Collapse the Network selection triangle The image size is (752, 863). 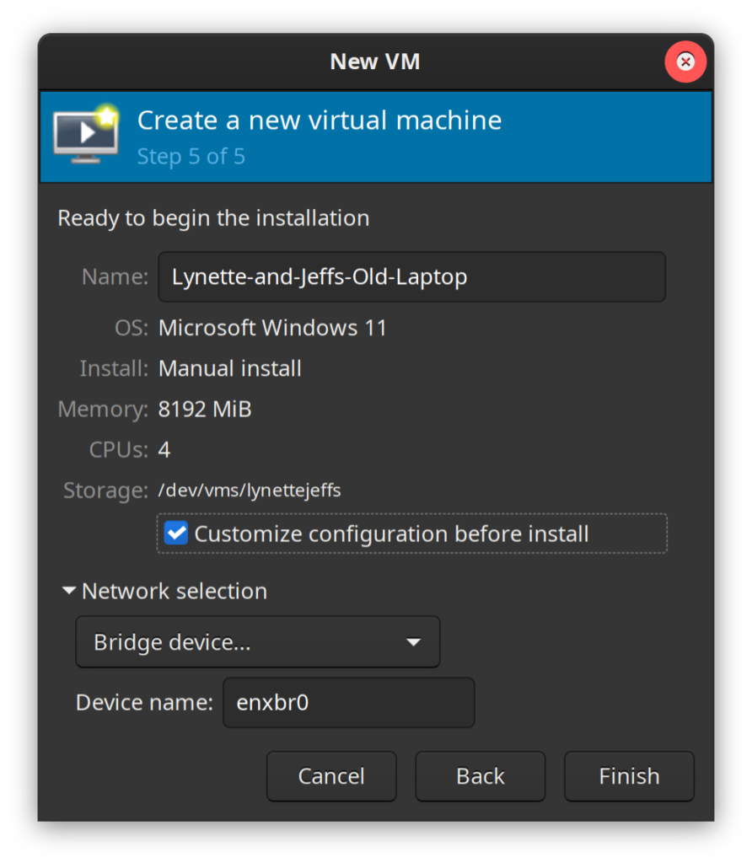(x=69, y=592)
